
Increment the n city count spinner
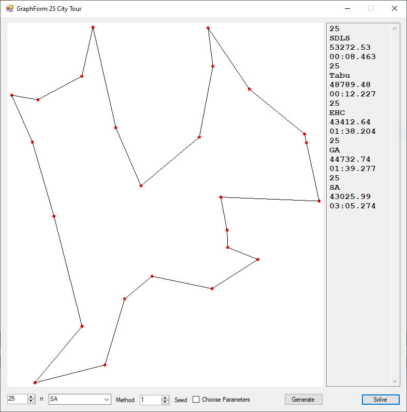point(31,397)
